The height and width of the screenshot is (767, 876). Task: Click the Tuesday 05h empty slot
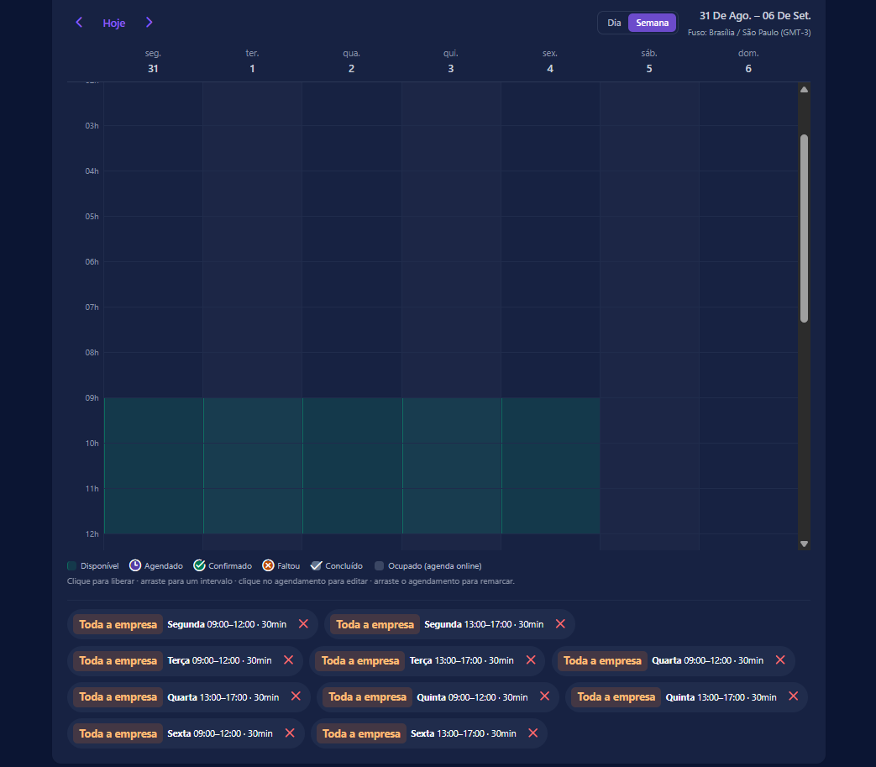(253, 239)
